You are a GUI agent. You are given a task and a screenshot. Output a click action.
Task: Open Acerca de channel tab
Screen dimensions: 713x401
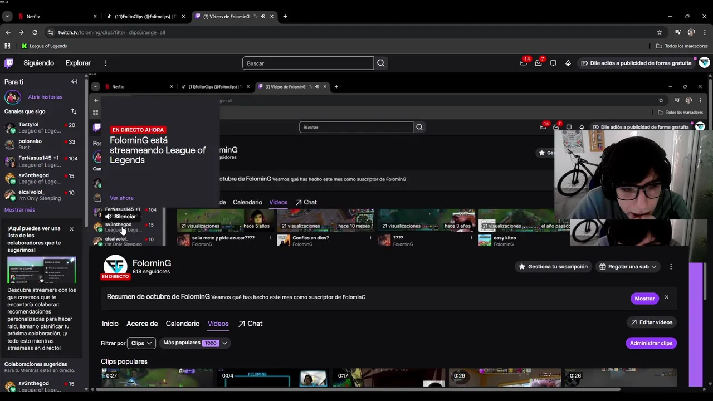142,324
